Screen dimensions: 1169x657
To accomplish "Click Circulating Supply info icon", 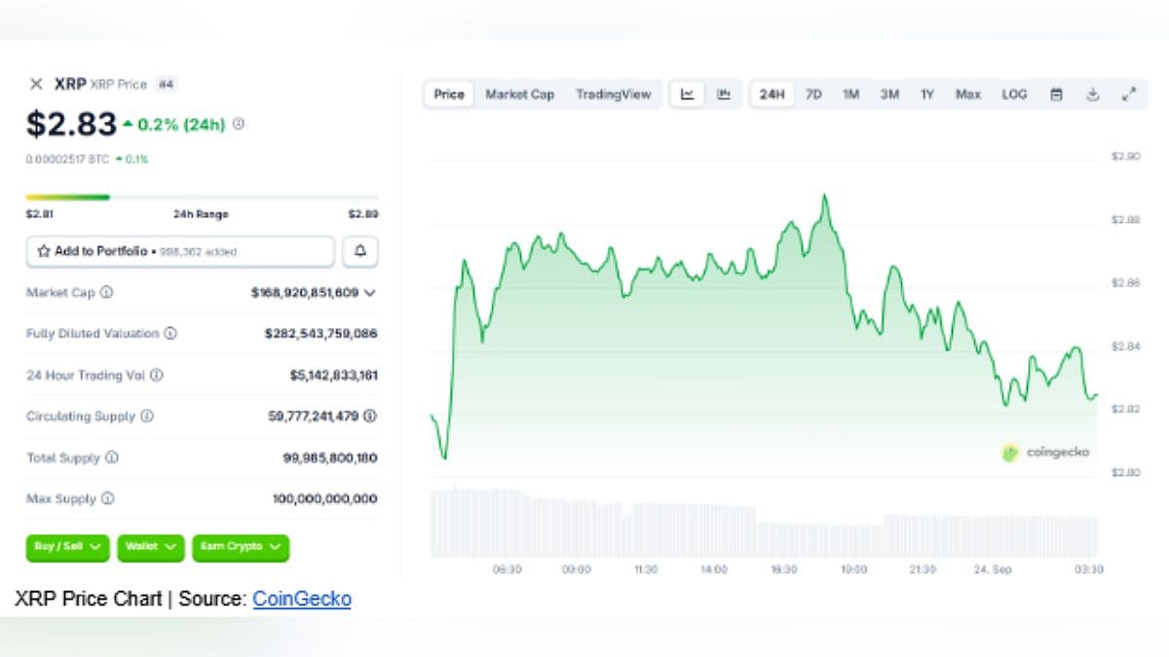I will click(147, 417).
